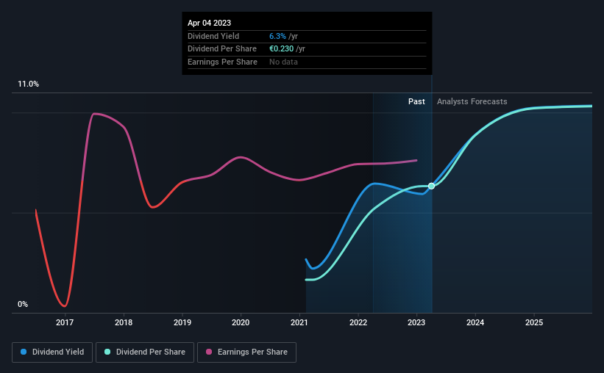This screenshot has height=373, width=604.
Task: Toggle the Dividend Yield legend button
Action: tap(52, 352)
